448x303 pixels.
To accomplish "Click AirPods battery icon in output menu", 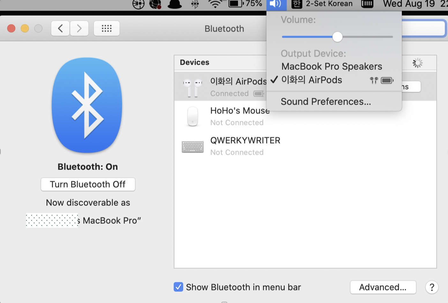I will click(387, 80).
